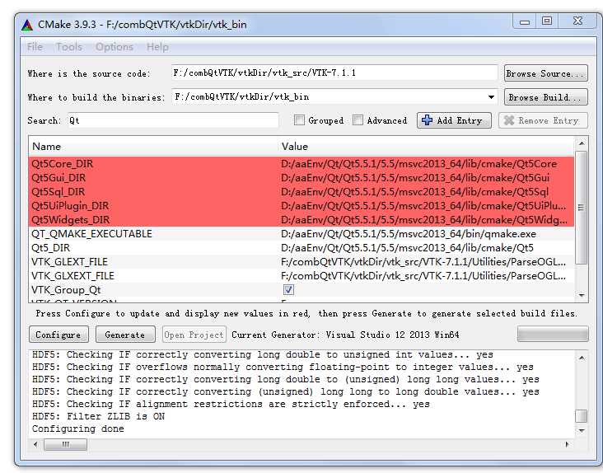Open the Tools menu

pos(69,47)
